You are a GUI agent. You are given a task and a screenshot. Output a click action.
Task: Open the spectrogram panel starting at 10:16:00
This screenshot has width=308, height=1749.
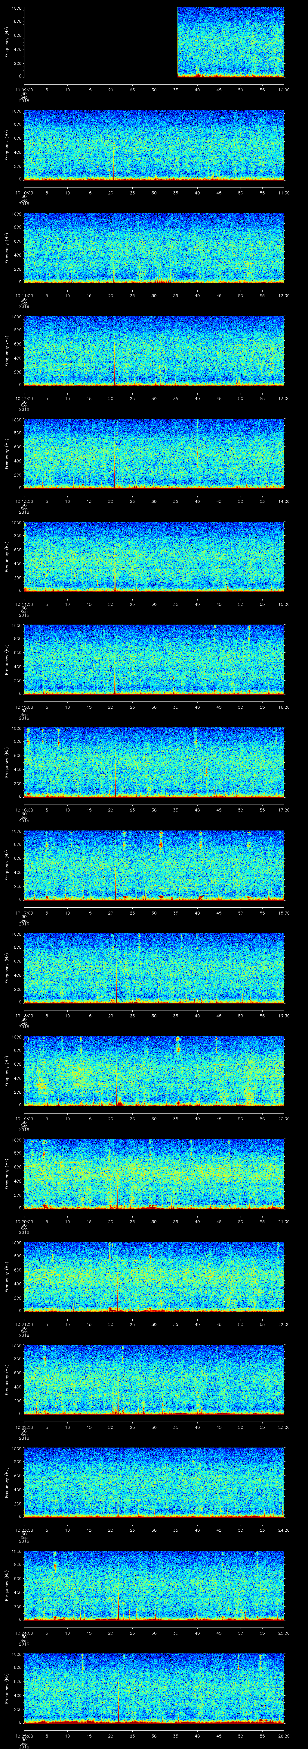click(154, 762)
